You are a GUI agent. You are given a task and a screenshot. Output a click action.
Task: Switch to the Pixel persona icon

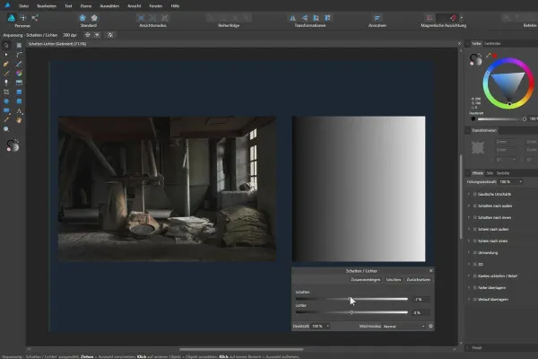click(23, 18)
